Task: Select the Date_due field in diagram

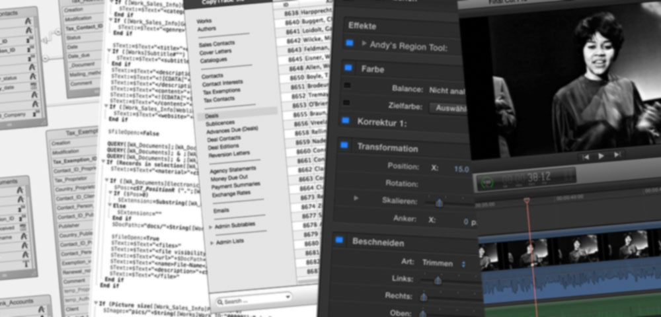Action: point(79,56)
